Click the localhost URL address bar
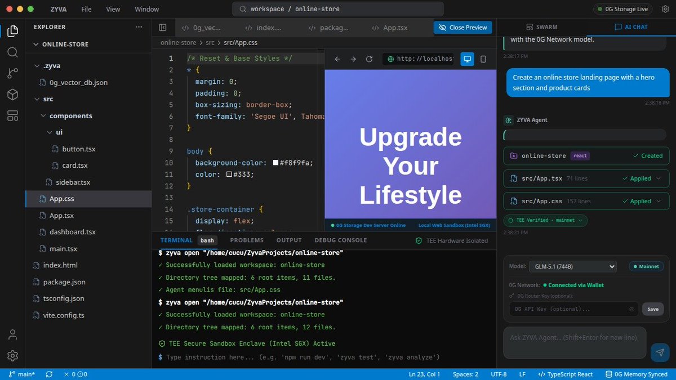Image resolution: width=676 pixels, height=380 pixels. (x=419, y=59)
